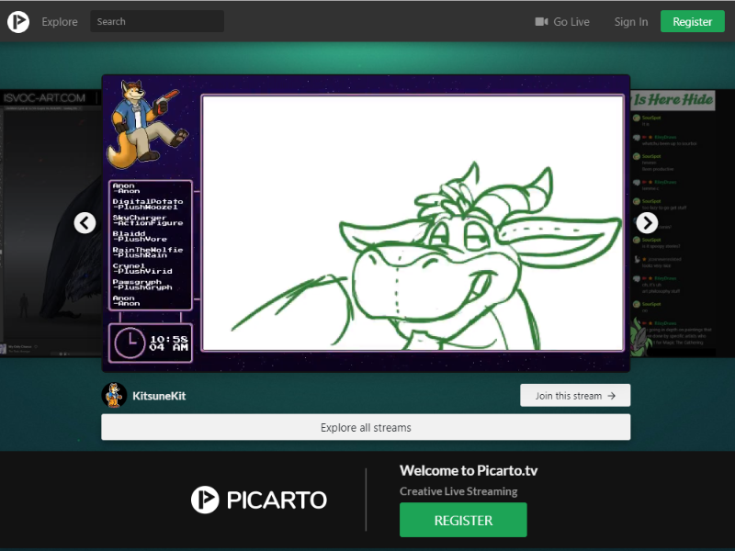Image resolution: width=735 pixels, height=551 pixels.
Task: Click the Picarto logo in the header
Action: (18, 21)
